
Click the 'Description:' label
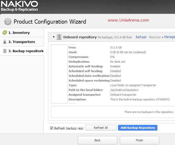coord(77,99)
